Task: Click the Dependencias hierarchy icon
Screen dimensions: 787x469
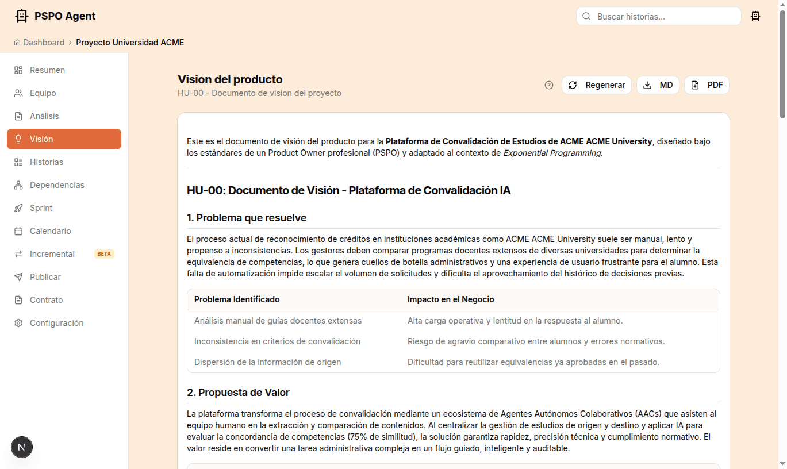Action: click(18, 184)
